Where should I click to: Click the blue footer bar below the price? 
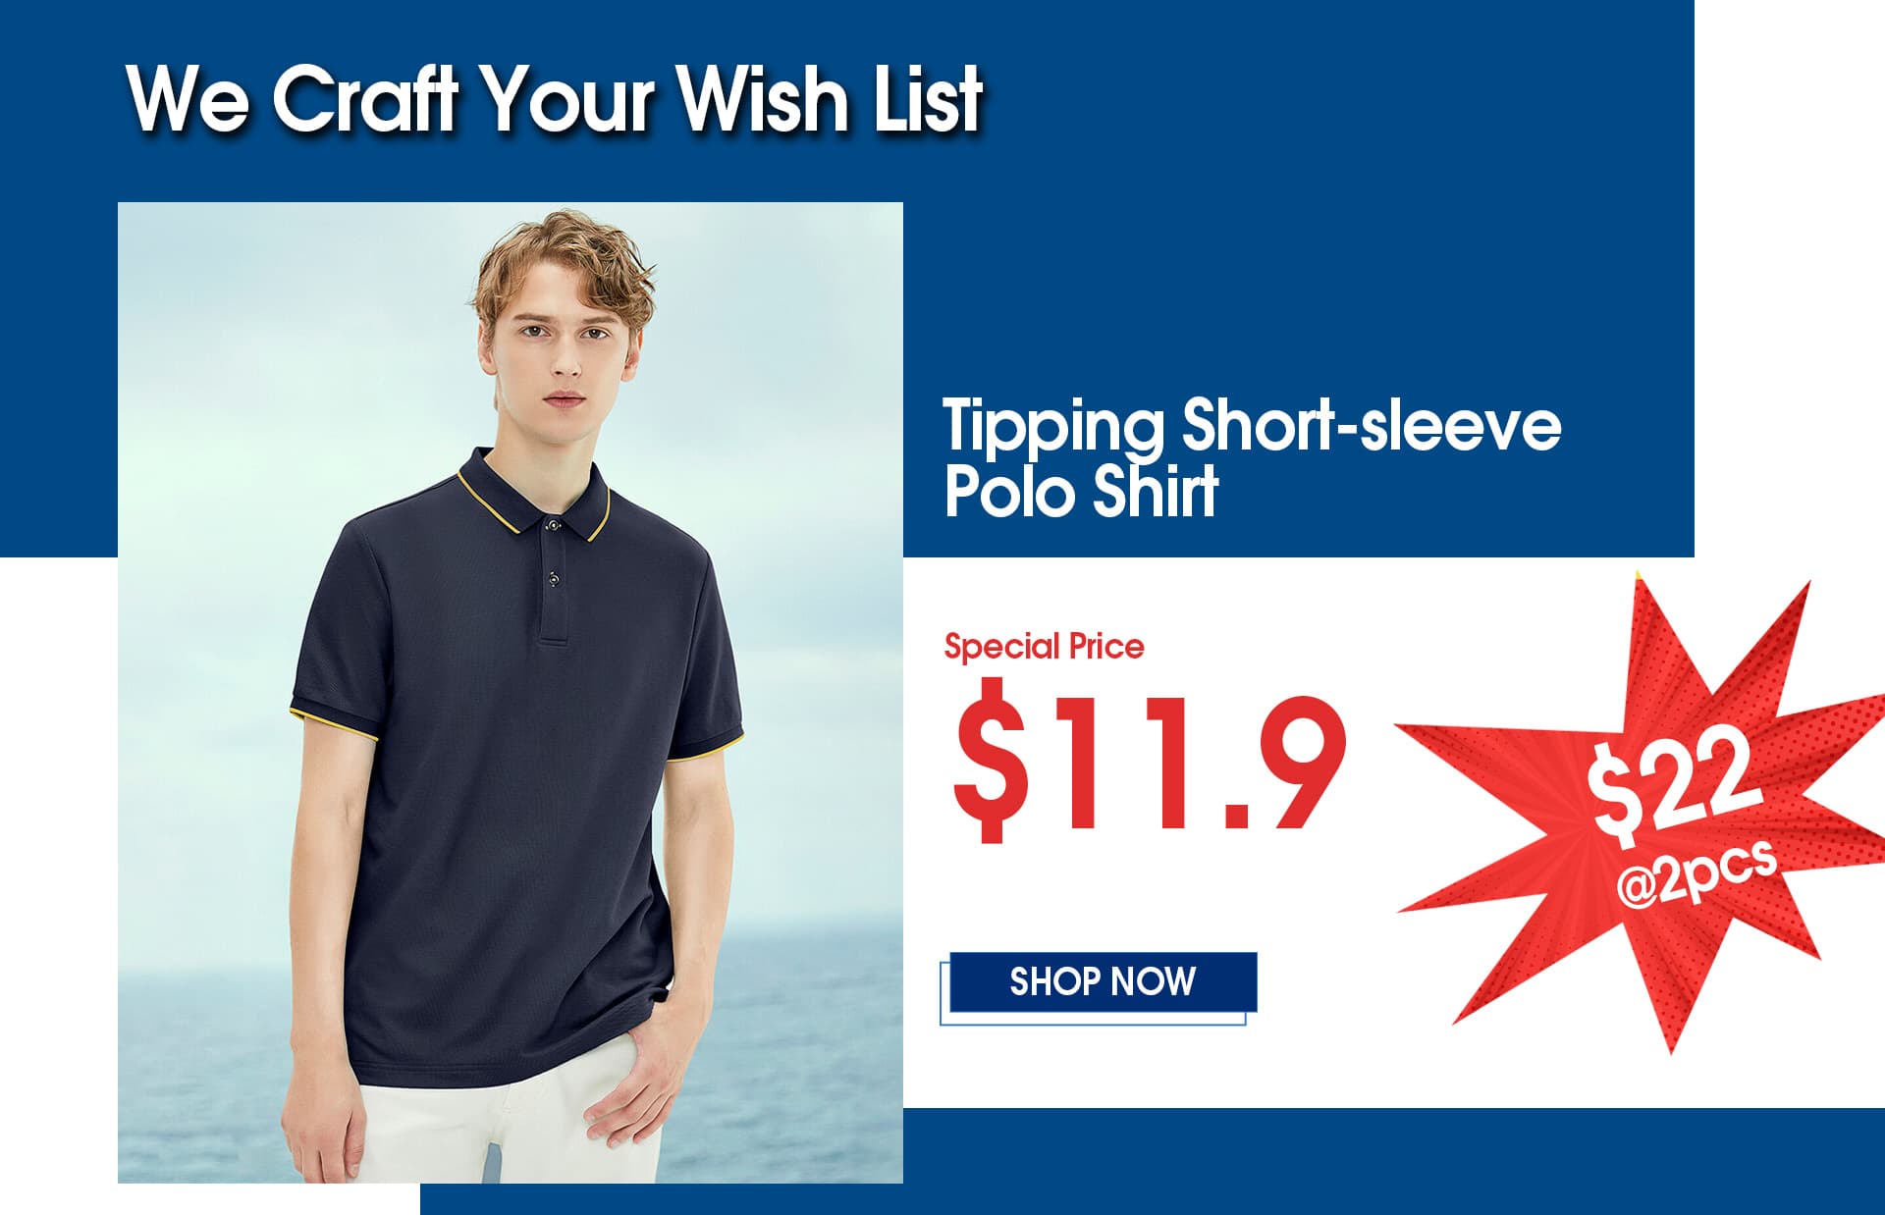(x=1153, y=1162)
